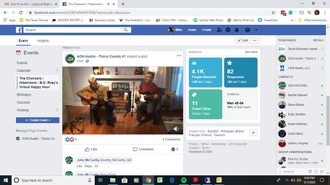Open Facebook Messenger icon in top bar

point(228,30)
